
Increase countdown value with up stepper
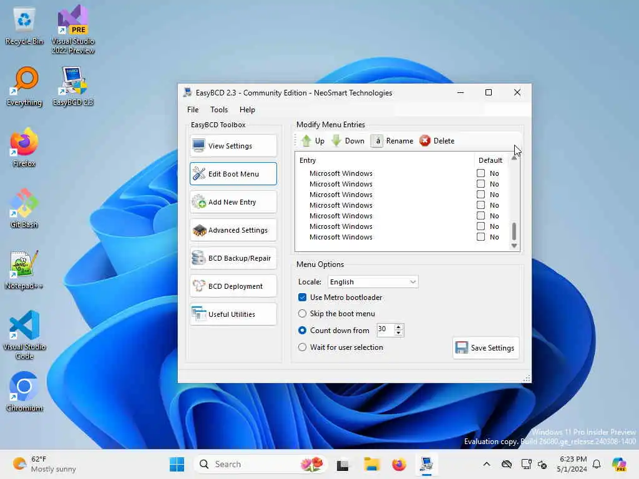click(x=399, y=327)
